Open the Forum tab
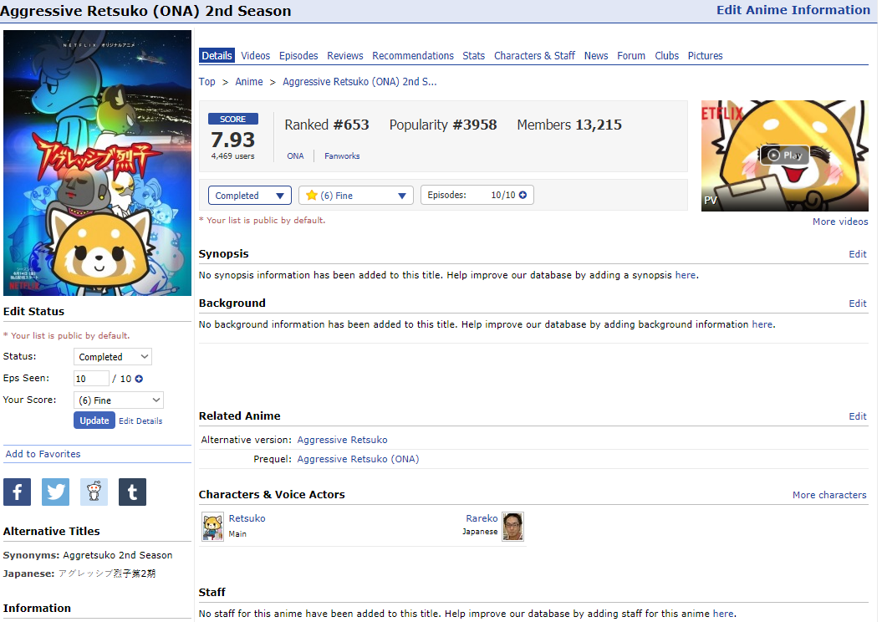The height and width of the screenshot is (622, 882). [631, 56]
